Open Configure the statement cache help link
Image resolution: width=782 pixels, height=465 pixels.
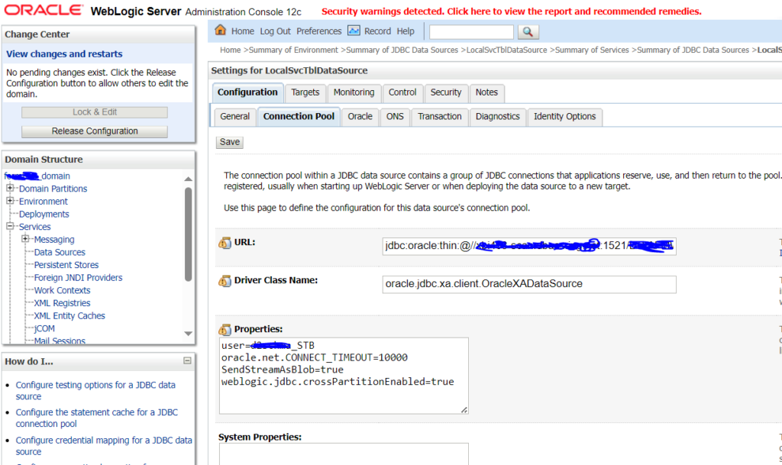tap(97, 418)
